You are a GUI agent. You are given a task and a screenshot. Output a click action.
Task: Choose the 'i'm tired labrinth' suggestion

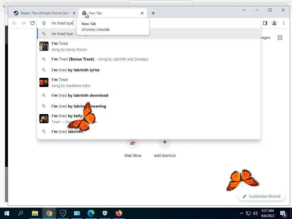(x=149, y=131)
